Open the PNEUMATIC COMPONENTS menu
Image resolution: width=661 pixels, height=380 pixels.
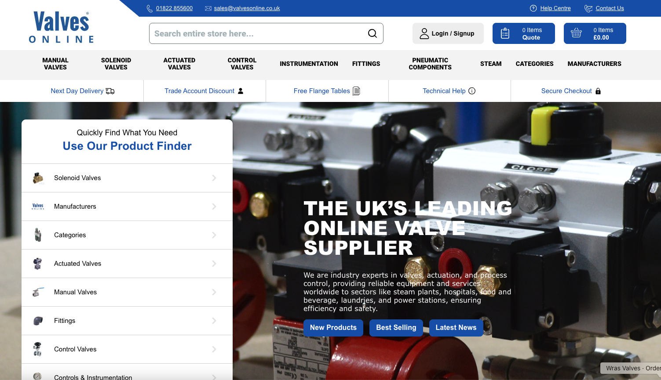(x=430, y=64)
